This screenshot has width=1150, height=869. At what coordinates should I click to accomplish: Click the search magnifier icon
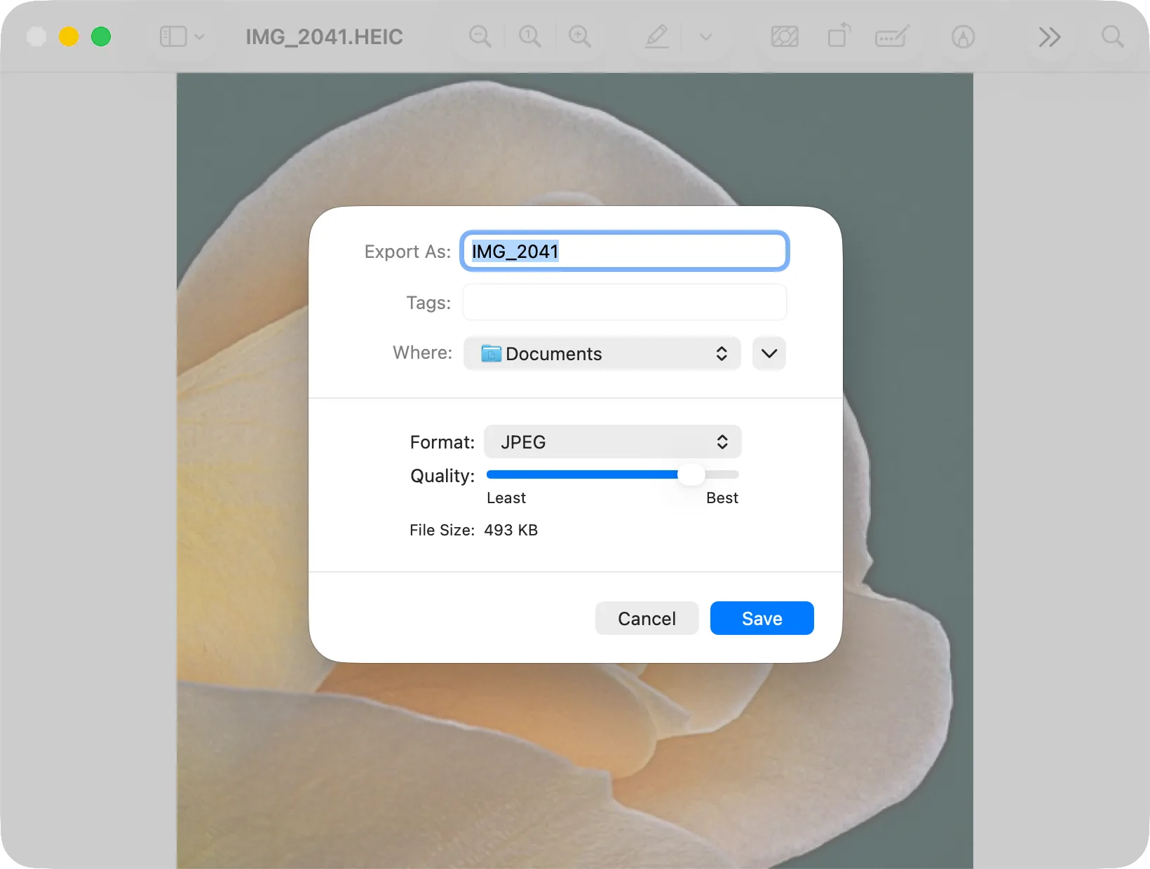1112,36
